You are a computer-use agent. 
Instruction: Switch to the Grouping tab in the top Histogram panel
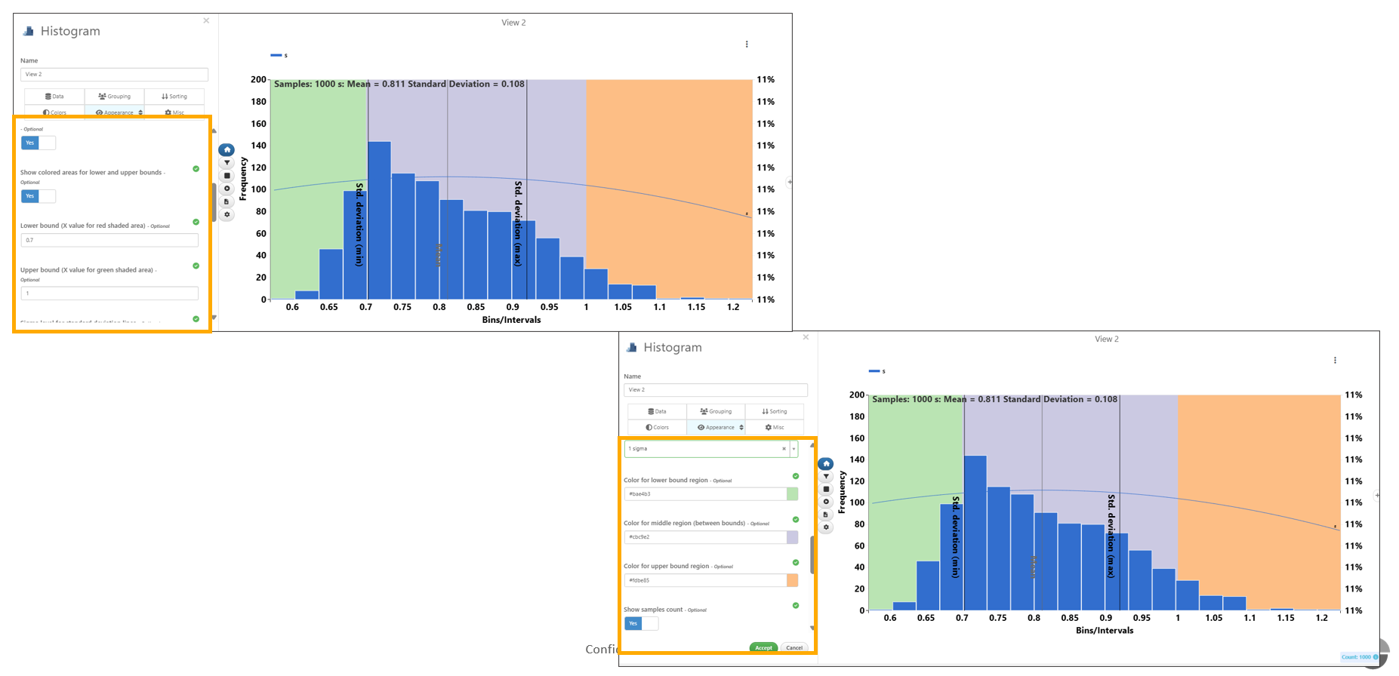tap(114, 97)
